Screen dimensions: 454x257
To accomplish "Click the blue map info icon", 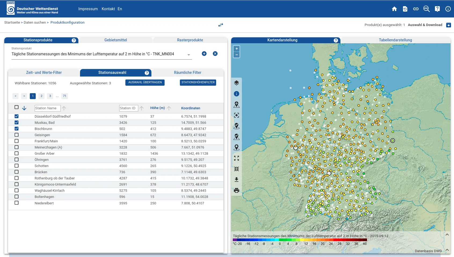I will (237, 94).
